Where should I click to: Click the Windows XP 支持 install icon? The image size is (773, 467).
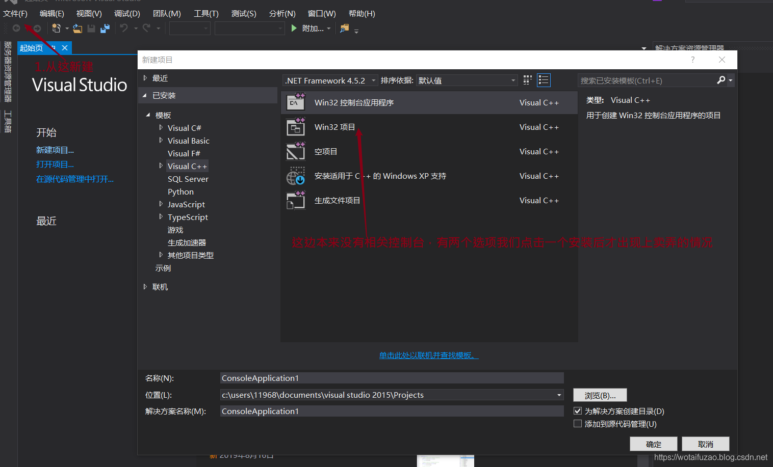(296, 176)
